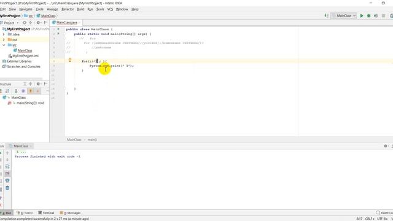The width and height of the screenshot is (393, 221).
Task: Open the VCS menu
Action: (x=110, y=9)
